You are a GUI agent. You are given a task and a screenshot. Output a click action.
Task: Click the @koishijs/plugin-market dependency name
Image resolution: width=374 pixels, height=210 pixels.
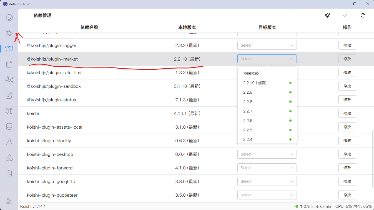pos(52,59)
